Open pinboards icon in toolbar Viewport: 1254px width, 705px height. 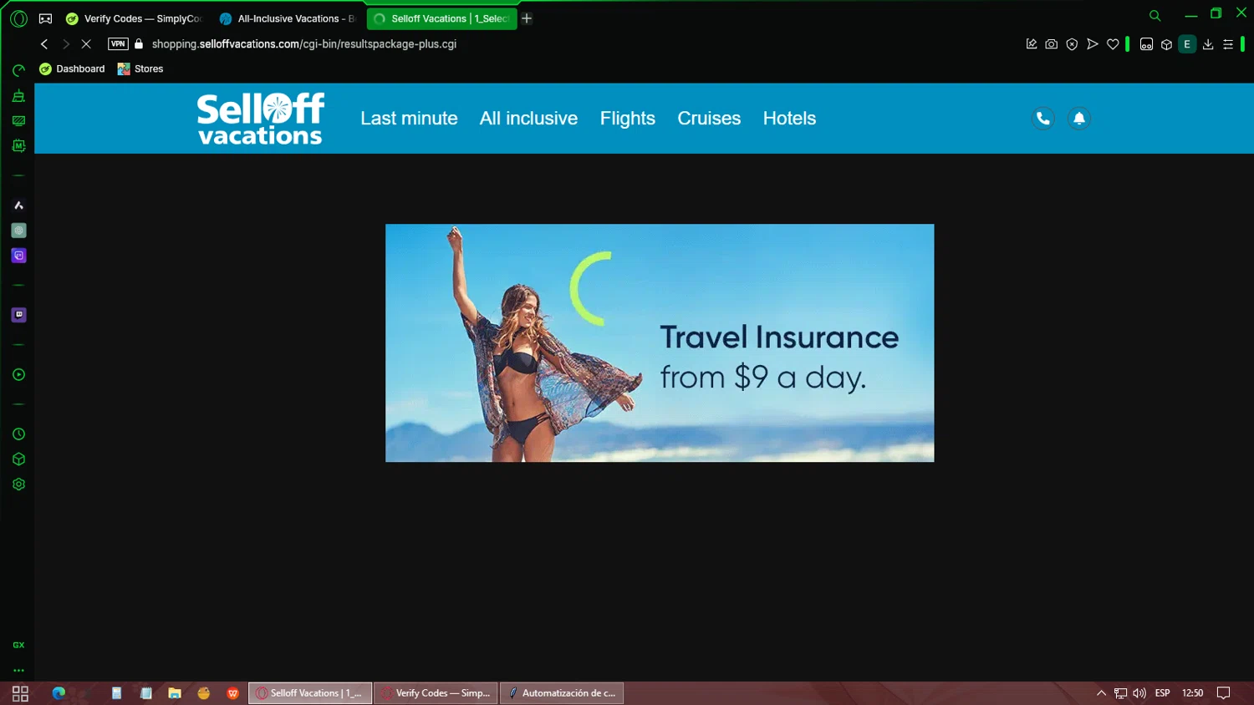(1032, 44)
